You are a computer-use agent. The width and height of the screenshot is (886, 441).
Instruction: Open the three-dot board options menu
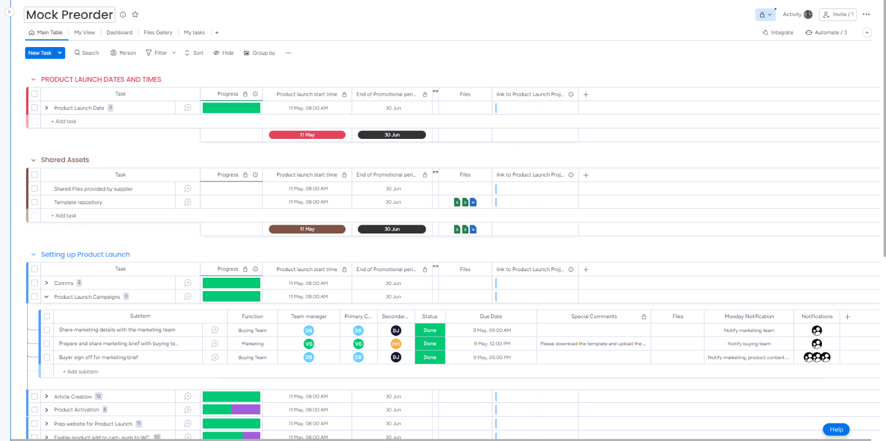[866, 14]
